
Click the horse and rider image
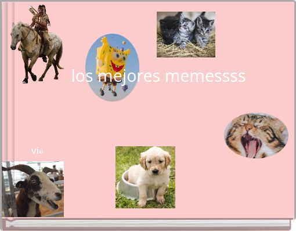(x=37, y=44)
